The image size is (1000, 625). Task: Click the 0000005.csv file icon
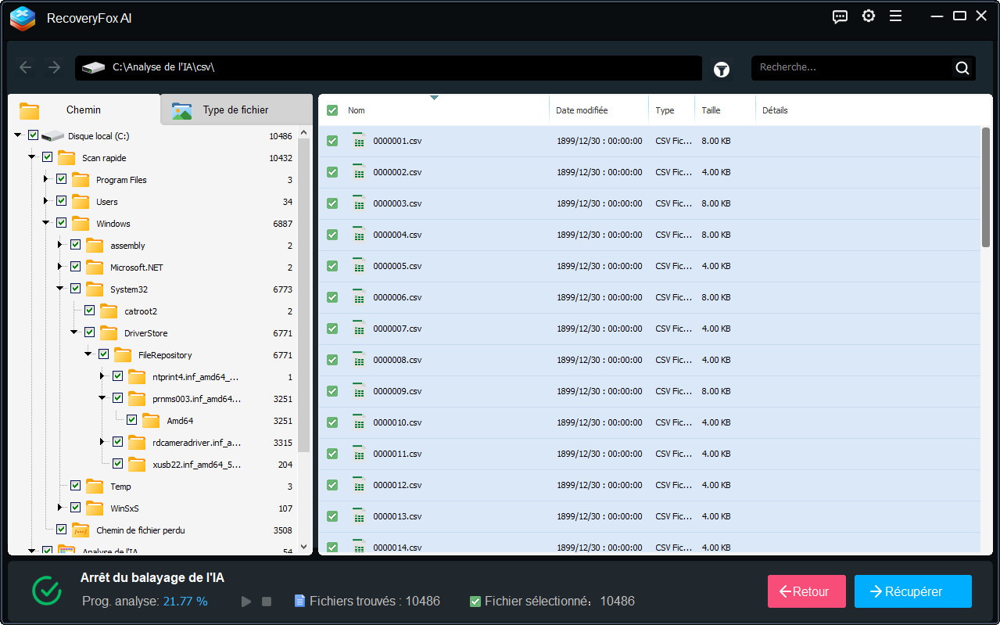pyautogui.click(x=359, y=266)
